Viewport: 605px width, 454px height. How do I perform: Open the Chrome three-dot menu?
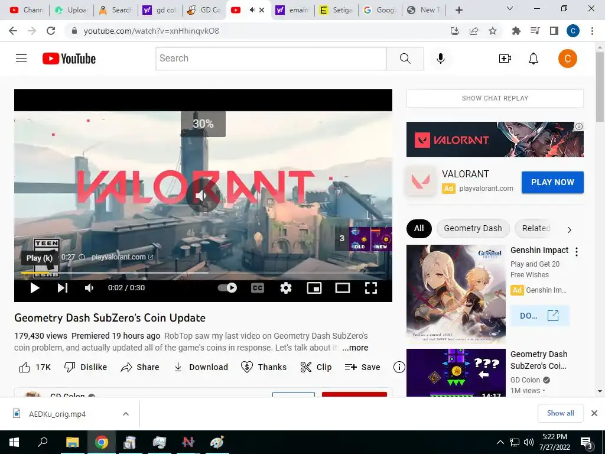(592, 31)
